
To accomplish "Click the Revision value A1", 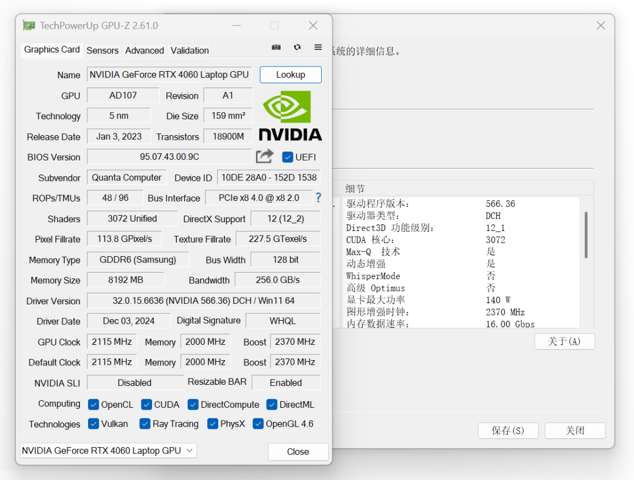I will tap(228, 96).
